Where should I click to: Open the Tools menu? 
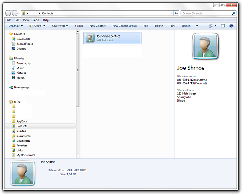[36, 20]
